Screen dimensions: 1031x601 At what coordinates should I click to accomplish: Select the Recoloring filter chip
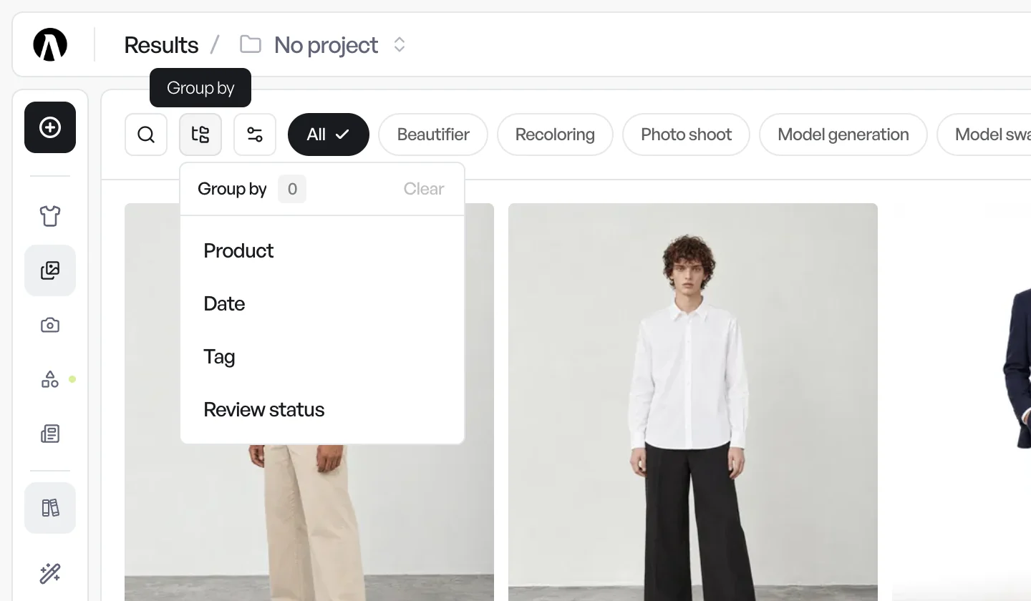(555, 135)
